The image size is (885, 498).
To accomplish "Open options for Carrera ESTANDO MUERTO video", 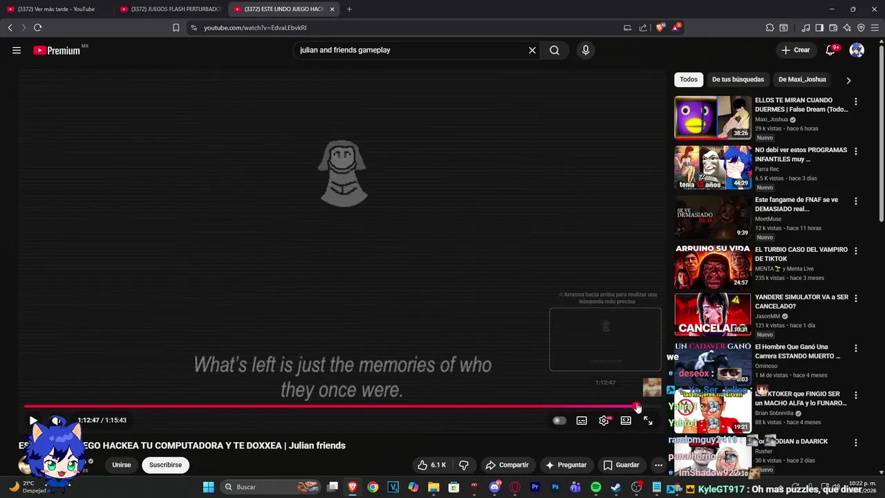I will tap(856, 349).
